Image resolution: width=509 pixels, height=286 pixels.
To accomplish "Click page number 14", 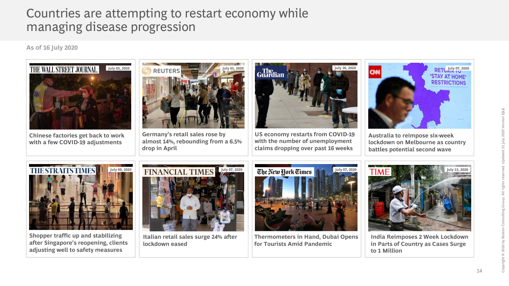I will (479, 271).
